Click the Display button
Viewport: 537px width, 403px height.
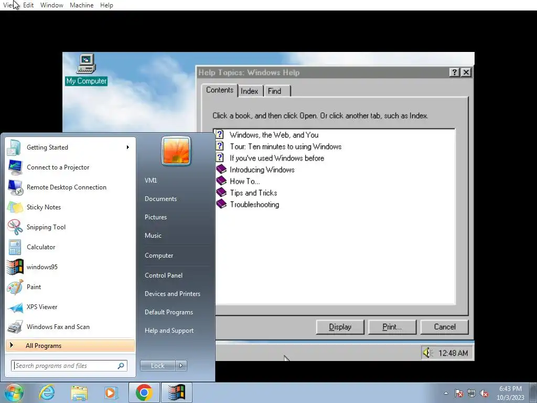[340, 327]
